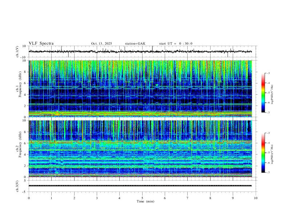Image resolution: width=288 pixels, height=222 pixels.
Task: Click time axis tick label "2"
Action: 74,198
